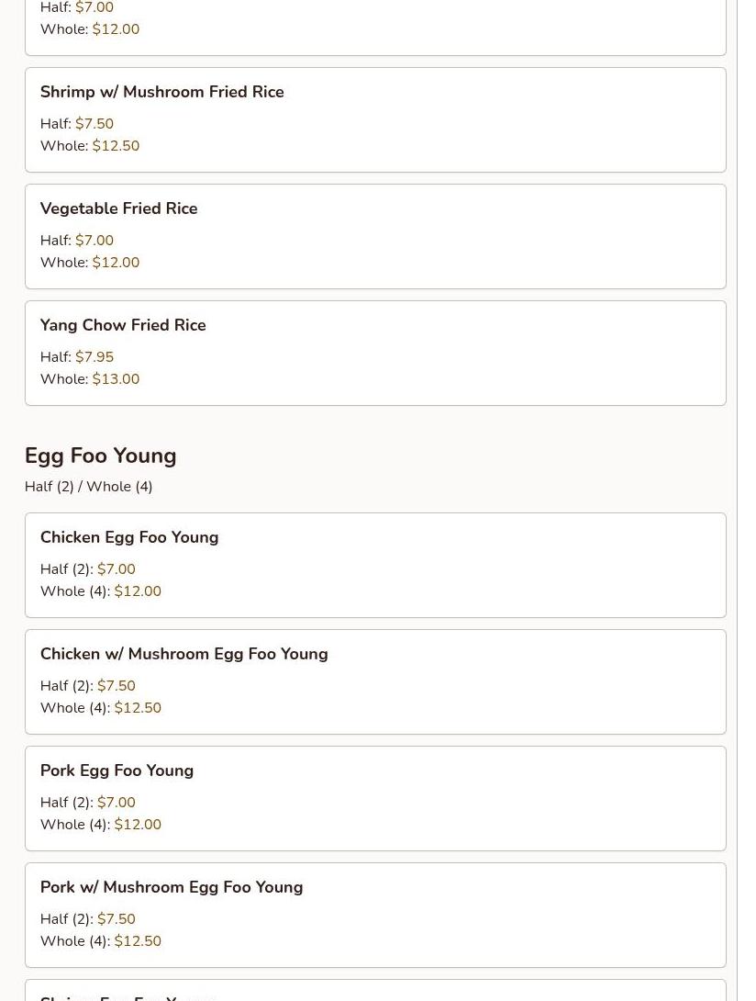This screenshot has height=1001, width=756.
Task: Click the Egg Foo Young section heading
Action: click(x=100, y=456)
